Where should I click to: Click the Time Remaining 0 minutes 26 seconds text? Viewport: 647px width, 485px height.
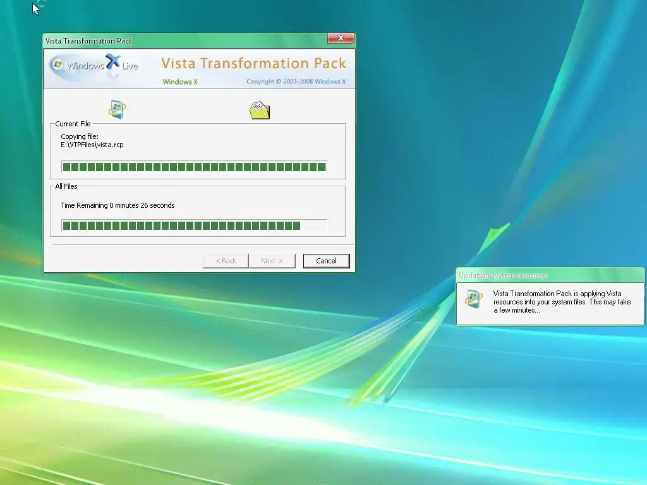pyautogui.click(x=118, y=205)
